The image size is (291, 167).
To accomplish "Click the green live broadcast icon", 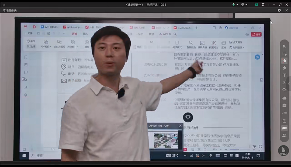I will pos(257,5).
